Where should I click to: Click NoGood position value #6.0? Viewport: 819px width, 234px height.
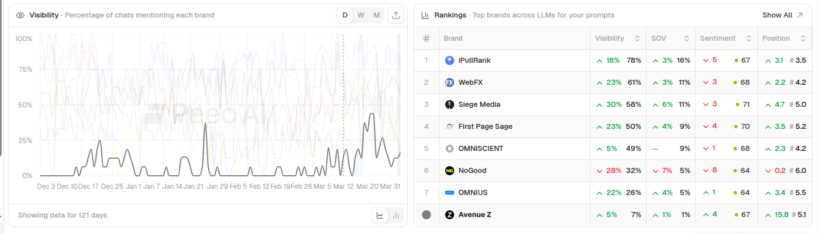coord(798,171)
